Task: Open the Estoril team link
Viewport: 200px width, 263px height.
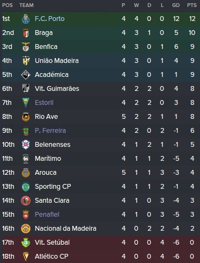Action: point(44,103)
